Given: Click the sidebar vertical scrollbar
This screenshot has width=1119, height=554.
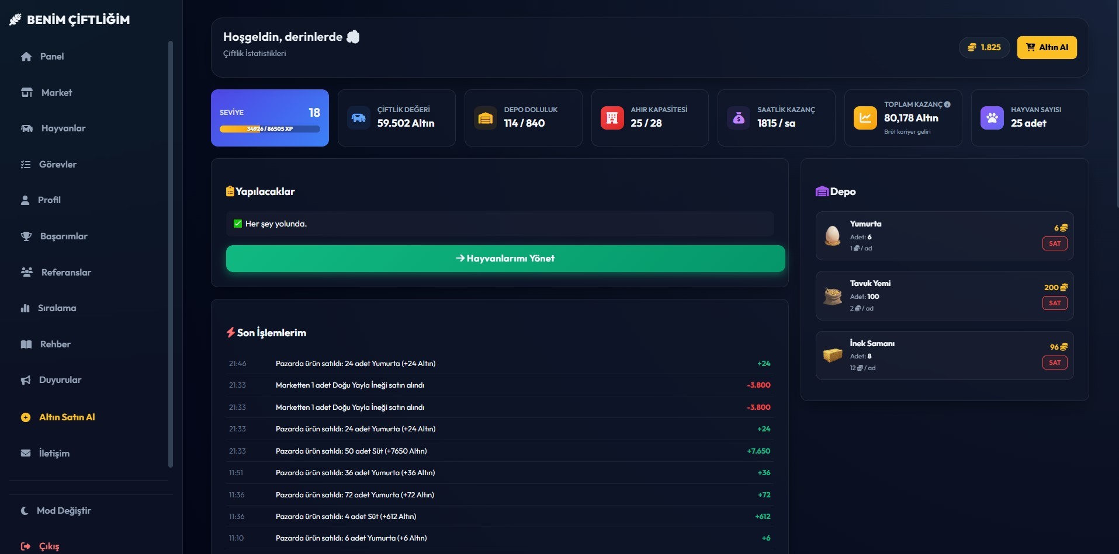Looking at the screenshot, I should [x=171, y=254].
